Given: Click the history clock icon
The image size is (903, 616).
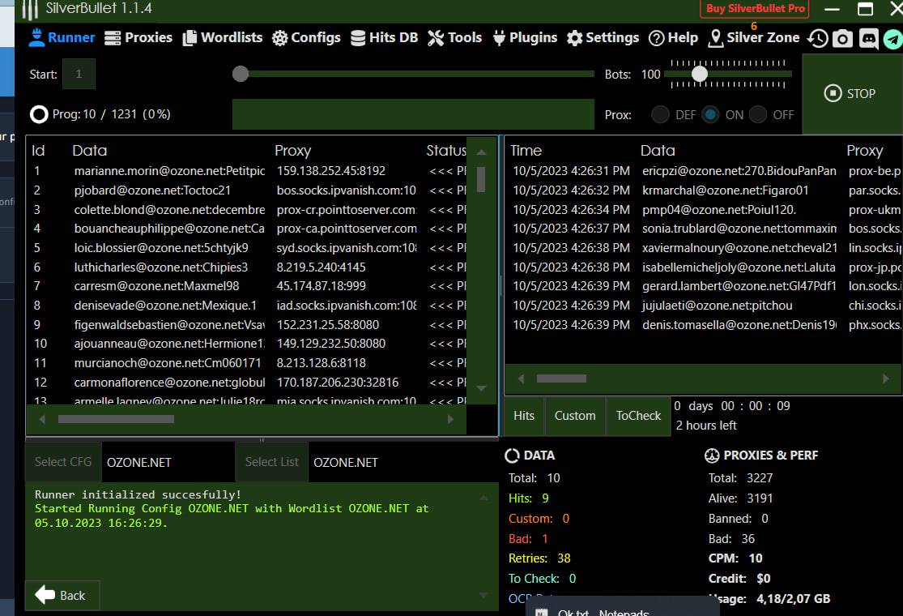Looking at the screenshot, I should (818, 38).
